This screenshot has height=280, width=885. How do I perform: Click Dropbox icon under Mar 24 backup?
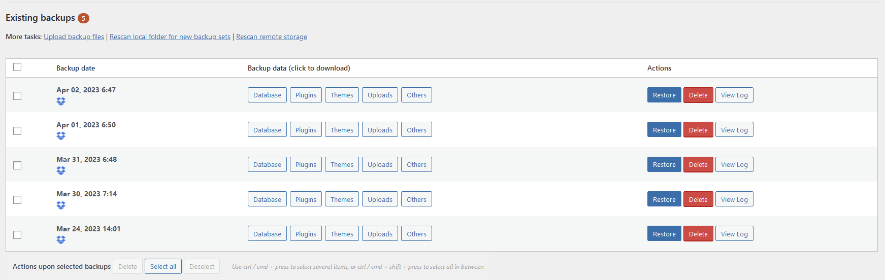pyautogui.click(x=61, y=240)
